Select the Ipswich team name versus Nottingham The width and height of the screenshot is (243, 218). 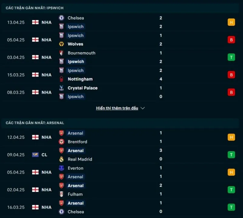pyautogui.click(x=76, y=70)
